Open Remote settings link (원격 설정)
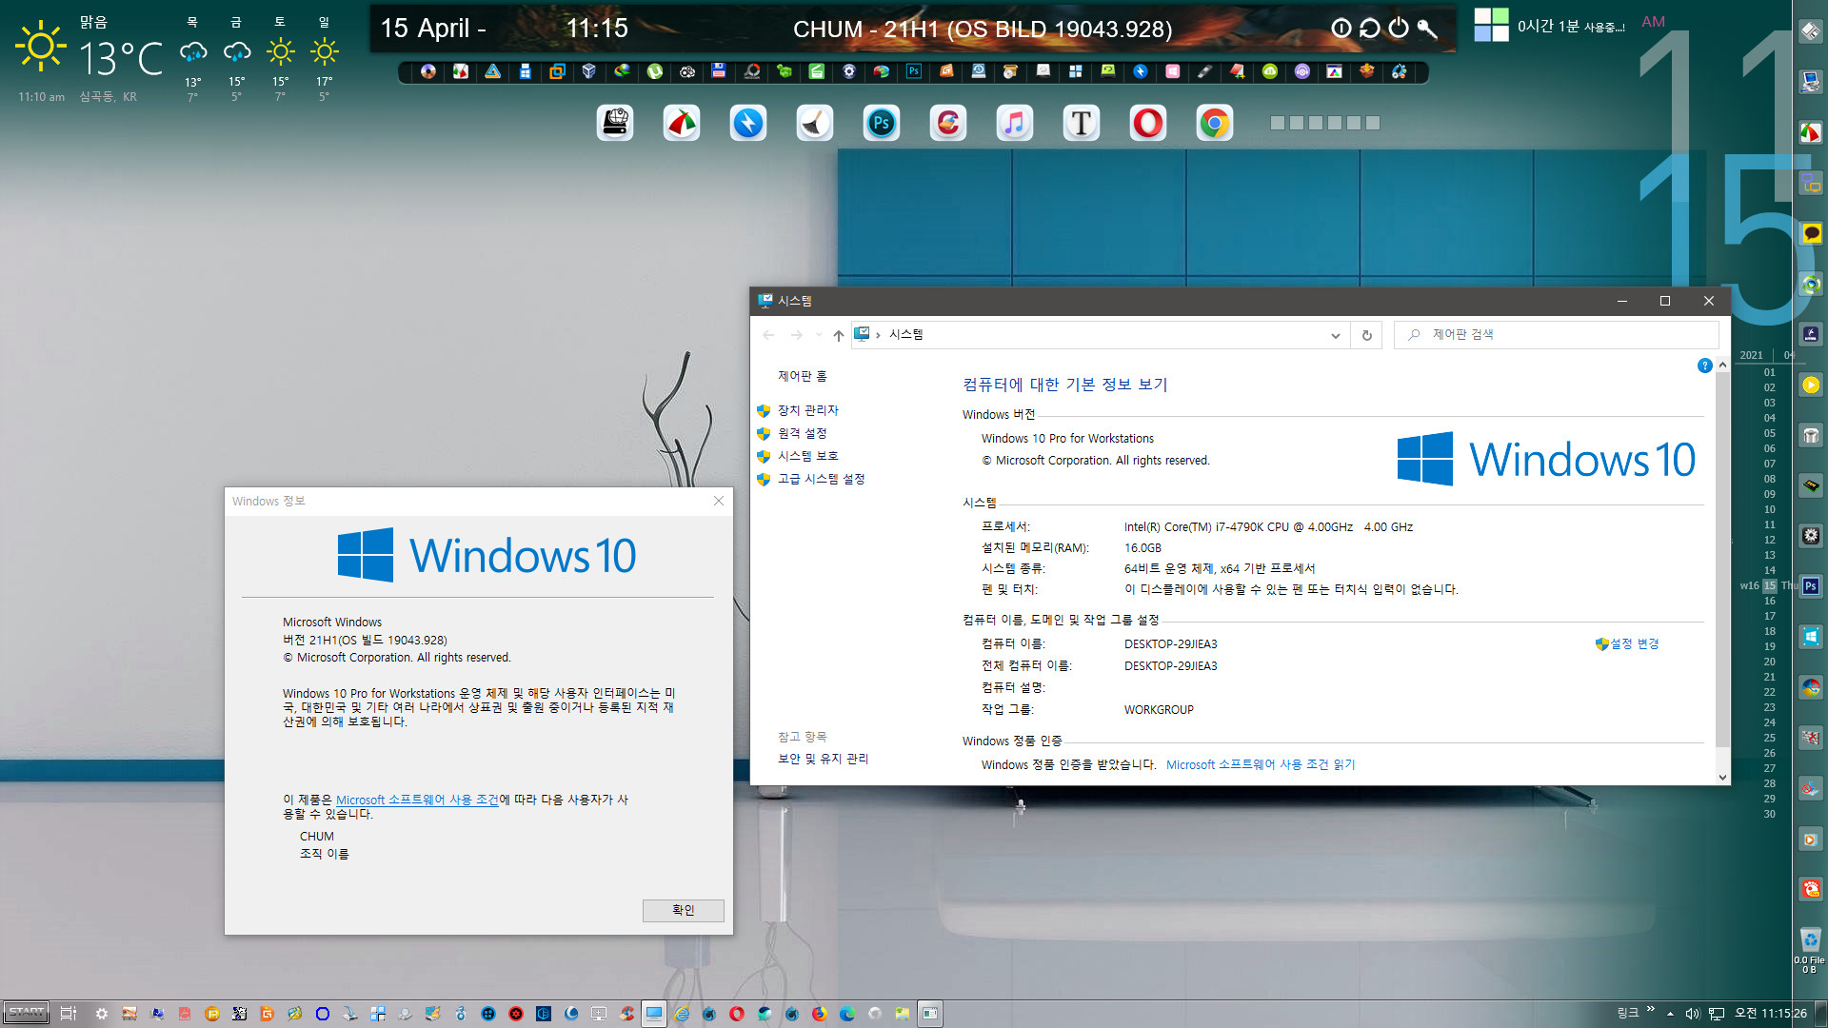1828x1028 pixels. click(x=802, y=433)
